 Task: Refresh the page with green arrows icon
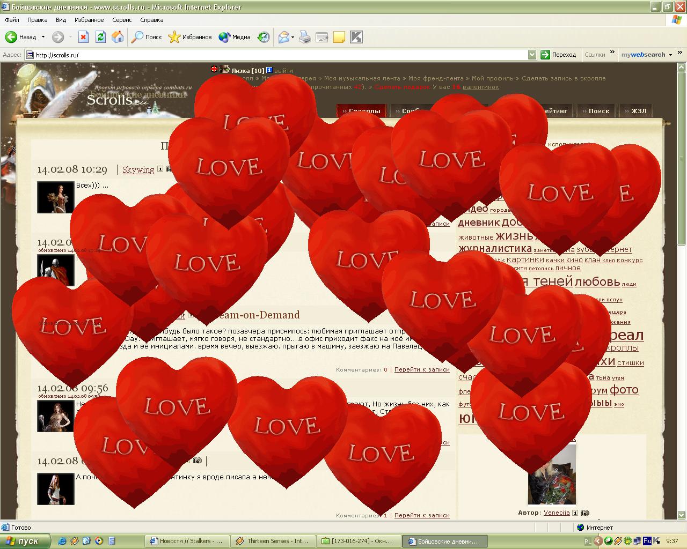[100, 37]
